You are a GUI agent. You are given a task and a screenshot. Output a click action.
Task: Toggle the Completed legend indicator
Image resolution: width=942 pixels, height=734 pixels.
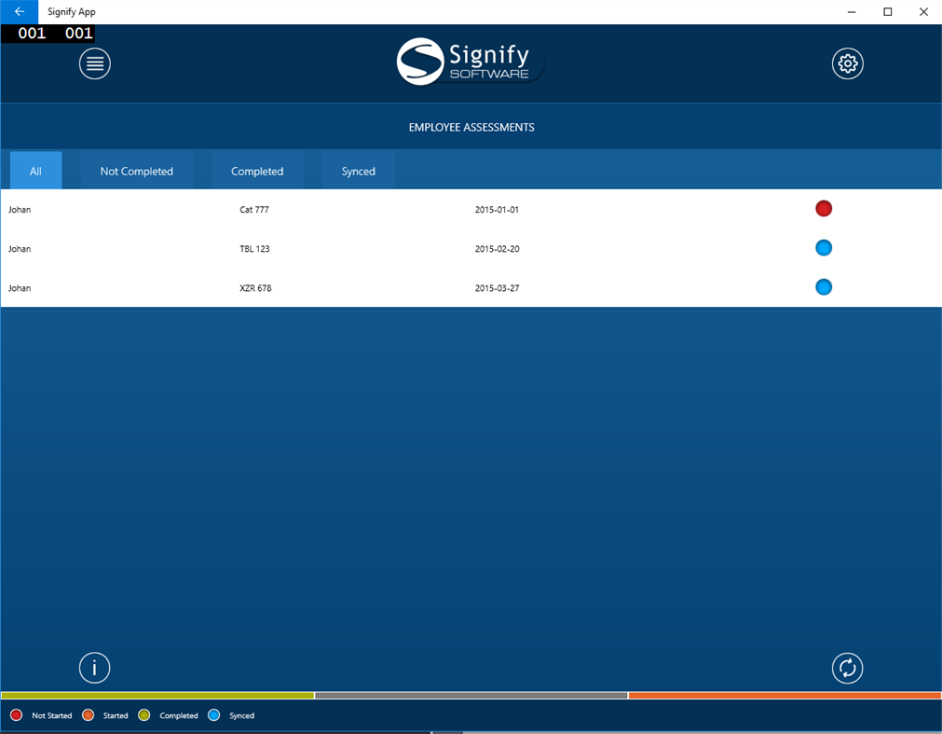coord(143,714)
